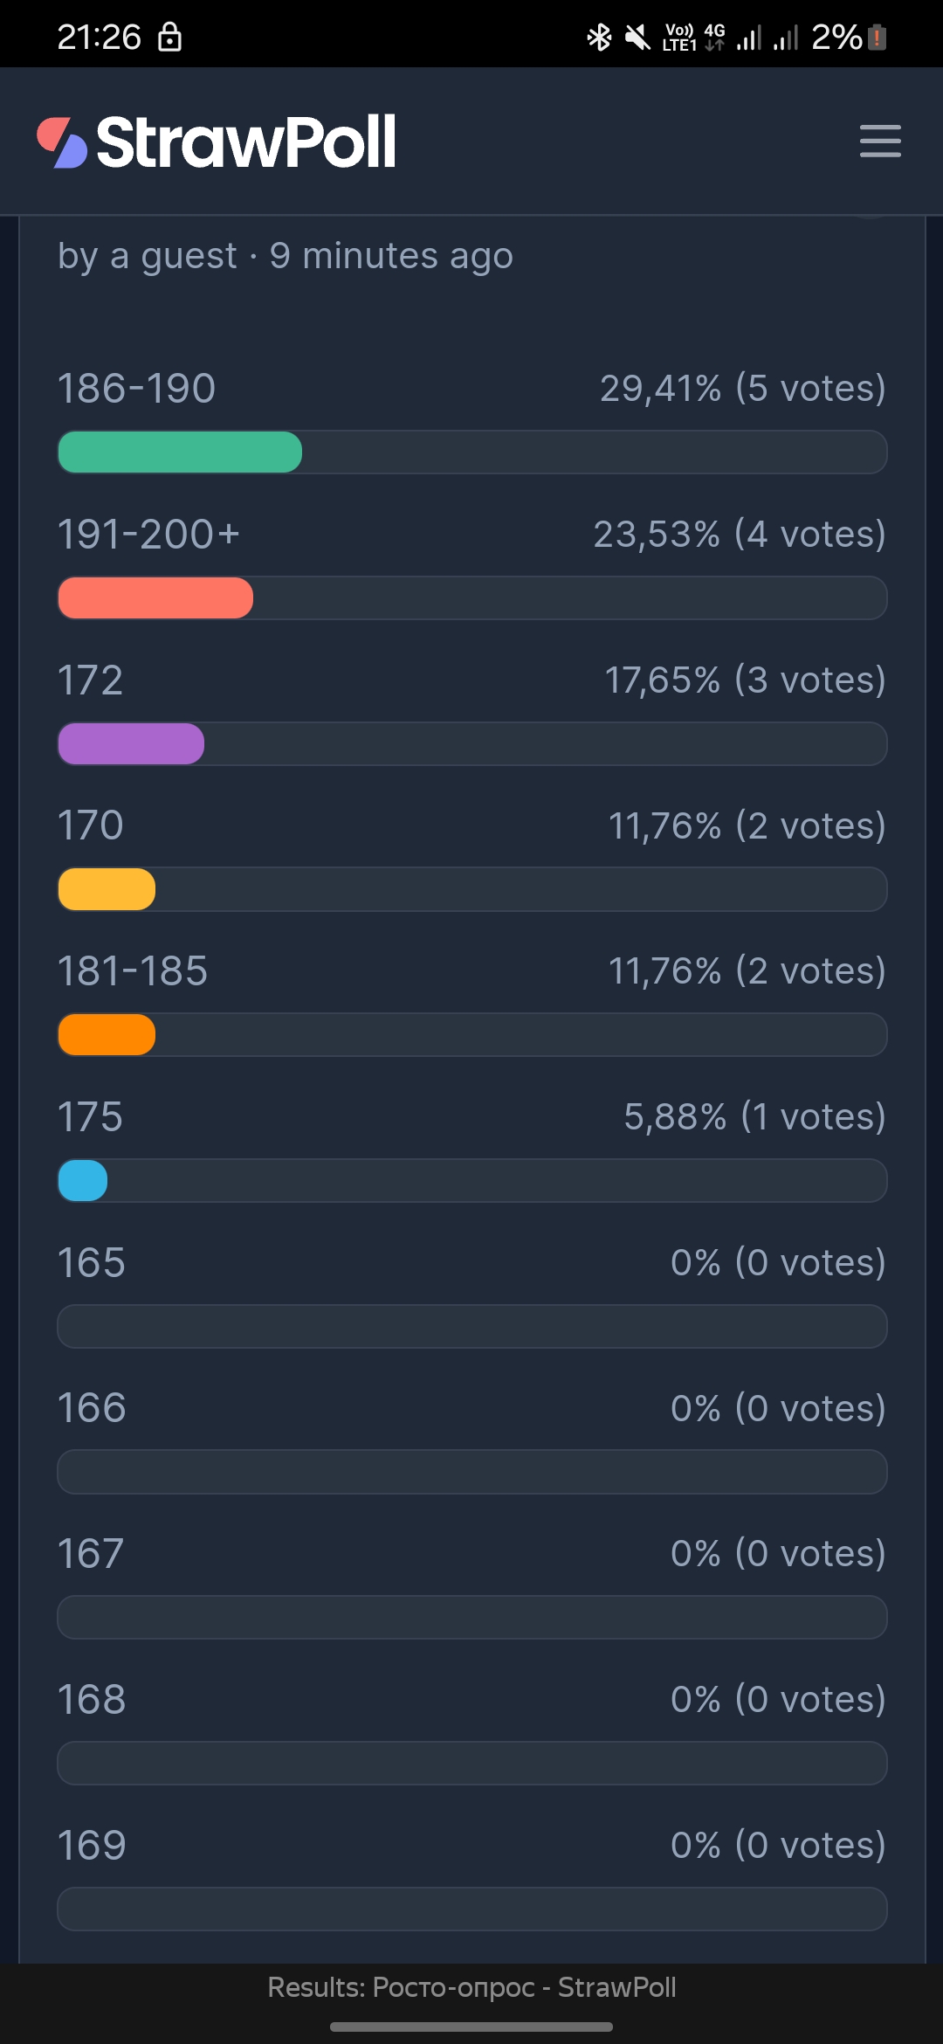Tap the empty 166 result bar

pyautogui.click(x=472, y=1473)
